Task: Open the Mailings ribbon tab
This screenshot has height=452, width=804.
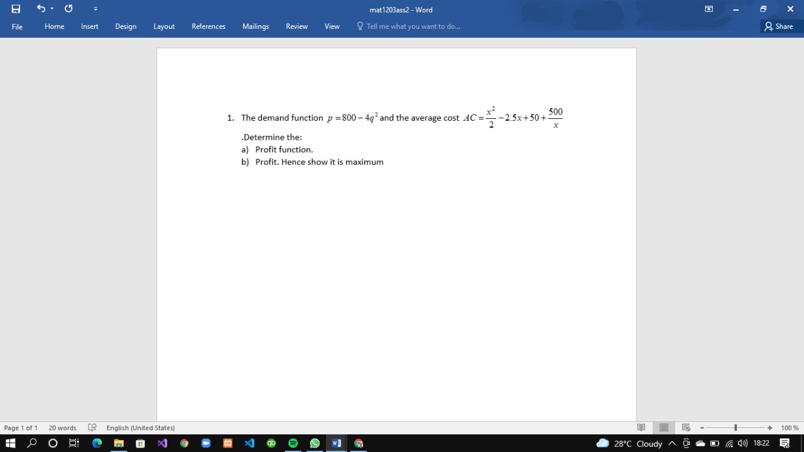Action: 256,26
